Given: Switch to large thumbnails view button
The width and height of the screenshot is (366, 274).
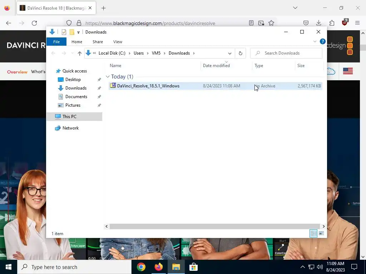Looking at the screenshot, I should coord(321,233).
